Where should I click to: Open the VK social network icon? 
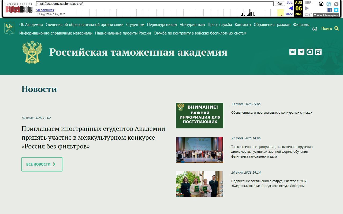[x=293, y=52]
